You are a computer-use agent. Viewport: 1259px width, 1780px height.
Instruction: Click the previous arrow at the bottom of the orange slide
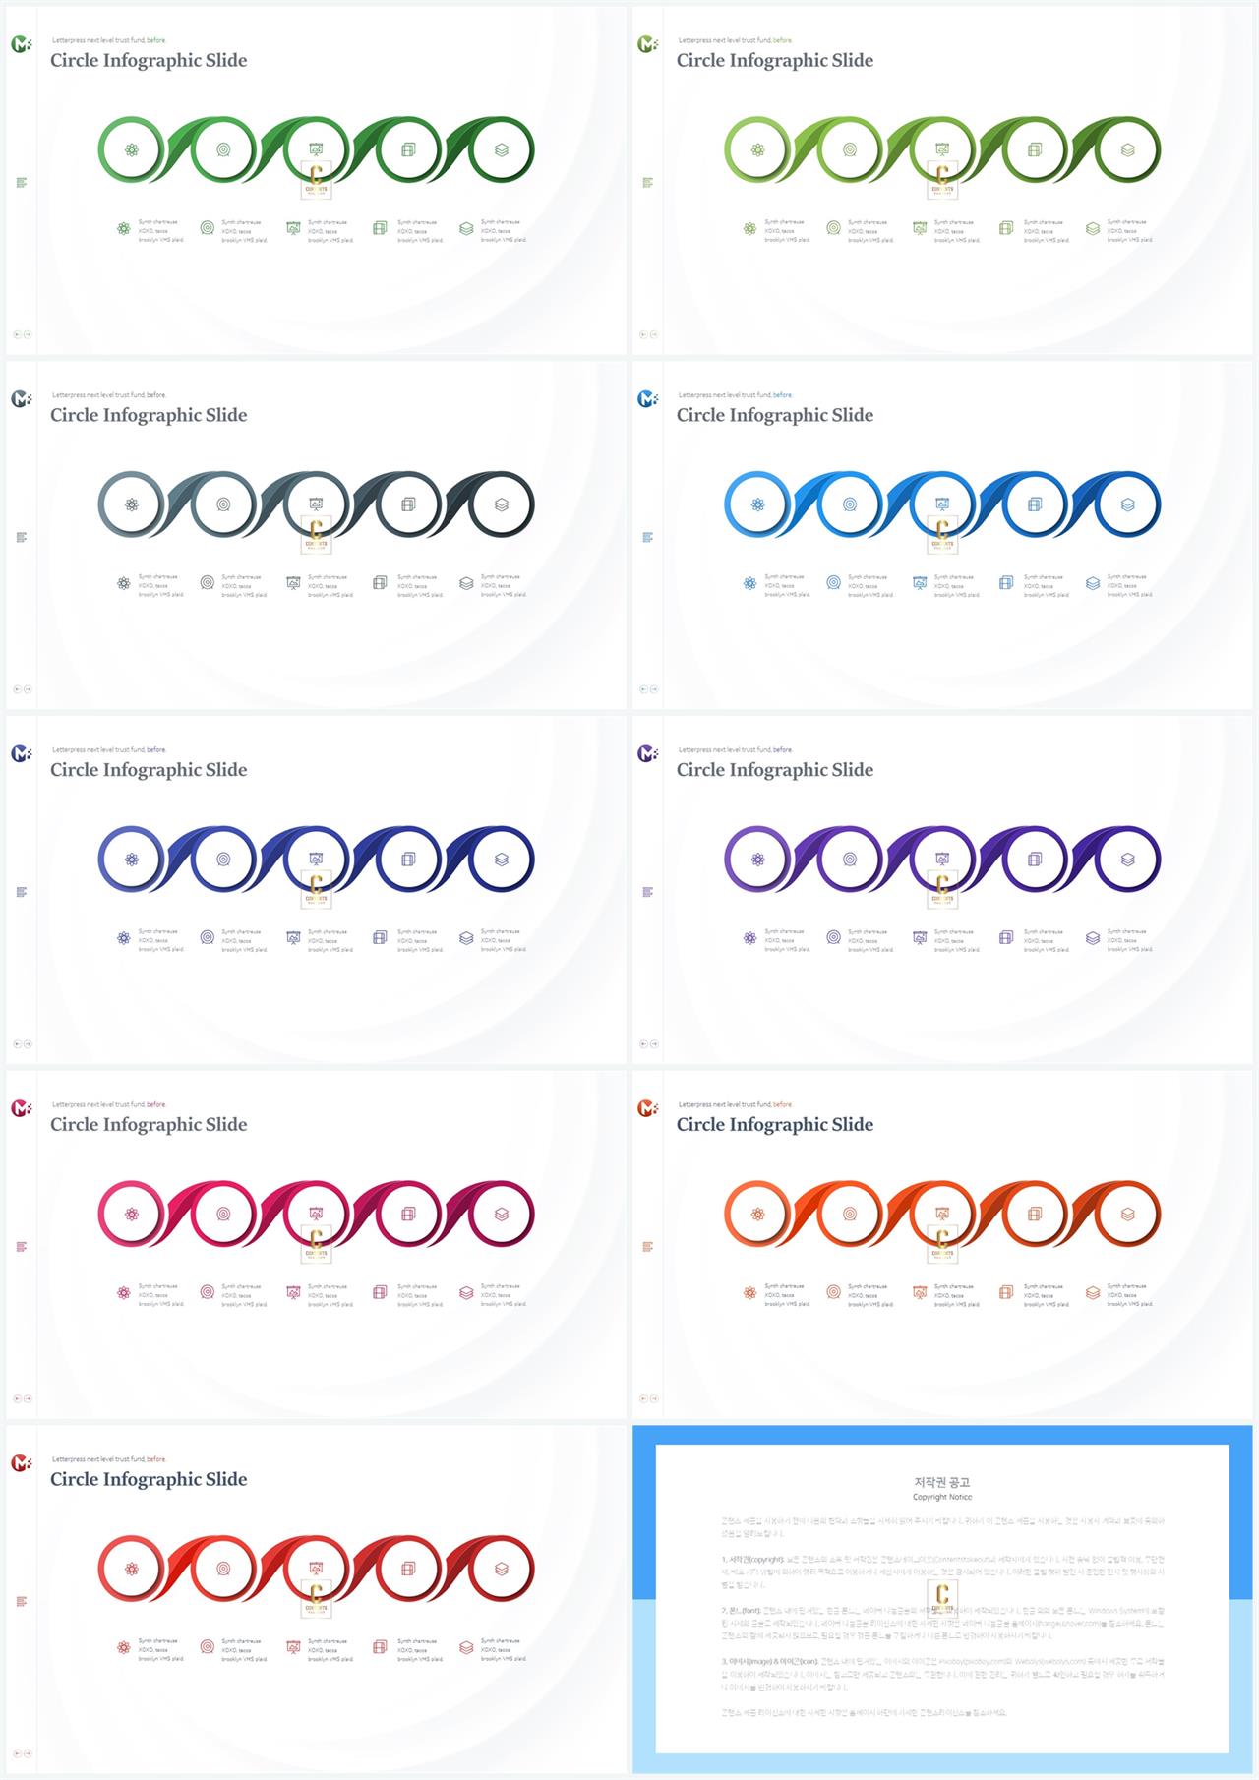pyautogui.click(x=643, y=1398)
